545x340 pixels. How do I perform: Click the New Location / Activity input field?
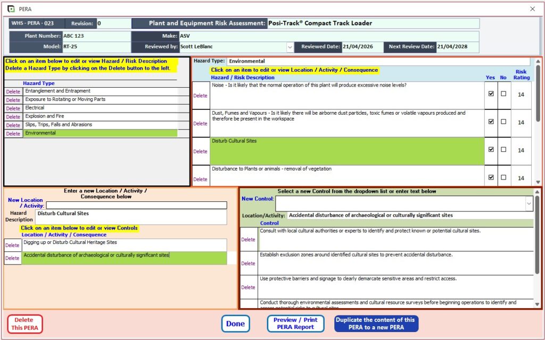136,205
